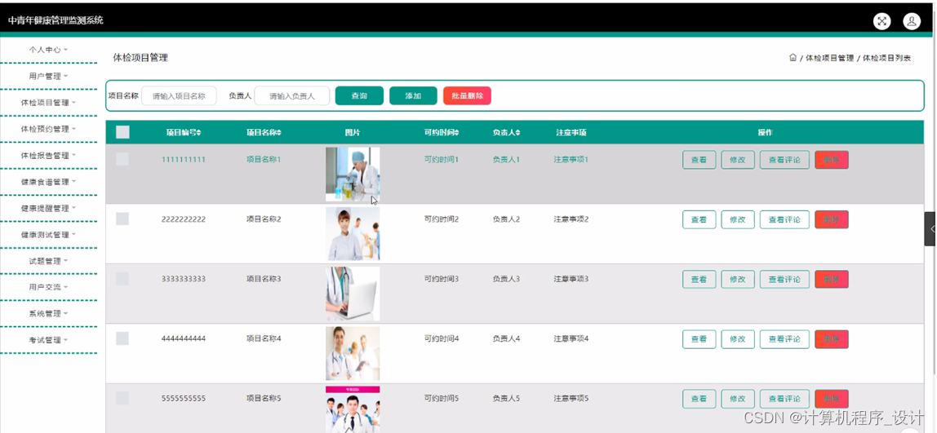Click 修改 for 项目名称4 row
The image size is (937, 433).
738,338
